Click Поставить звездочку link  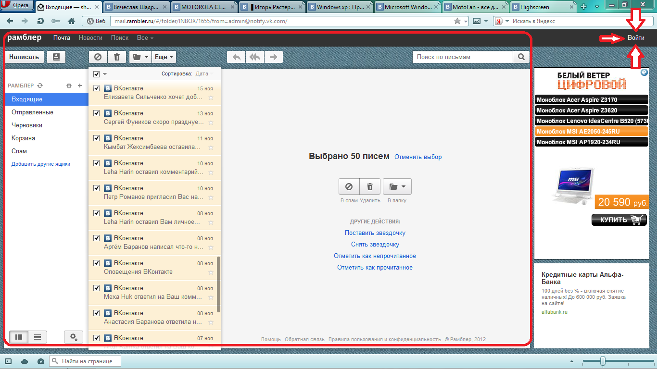pyautogui.click(x=375, y=233)
